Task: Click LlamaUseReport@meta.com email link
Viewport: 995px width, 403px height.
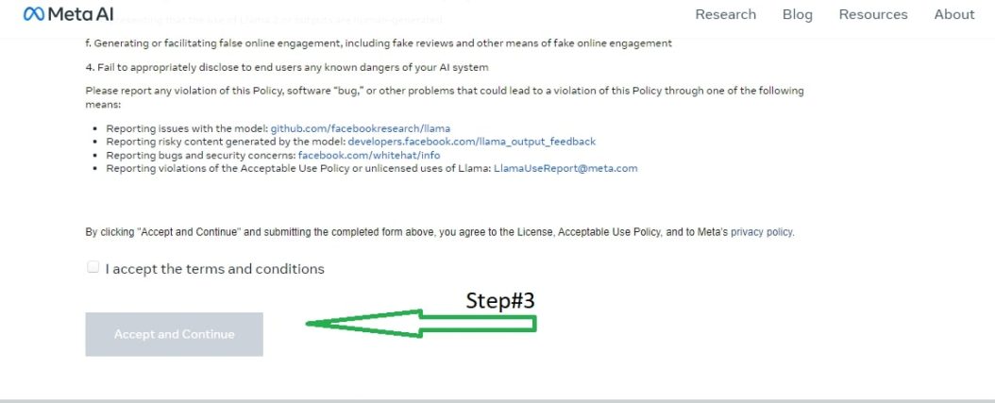Action: tap(565, 168)
